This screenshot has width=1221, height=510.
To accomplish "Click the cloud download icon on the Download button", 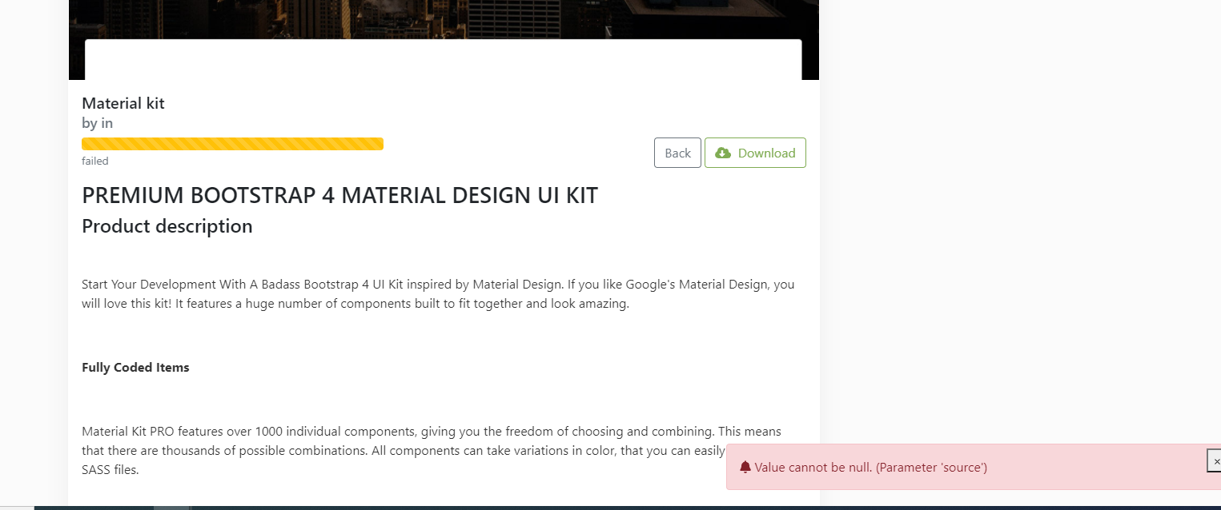I will [724, 153].
